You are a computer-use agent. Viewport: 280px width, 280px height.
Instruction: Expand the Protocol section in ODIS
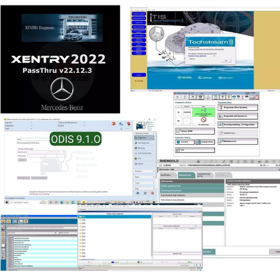tap(144, 171)
